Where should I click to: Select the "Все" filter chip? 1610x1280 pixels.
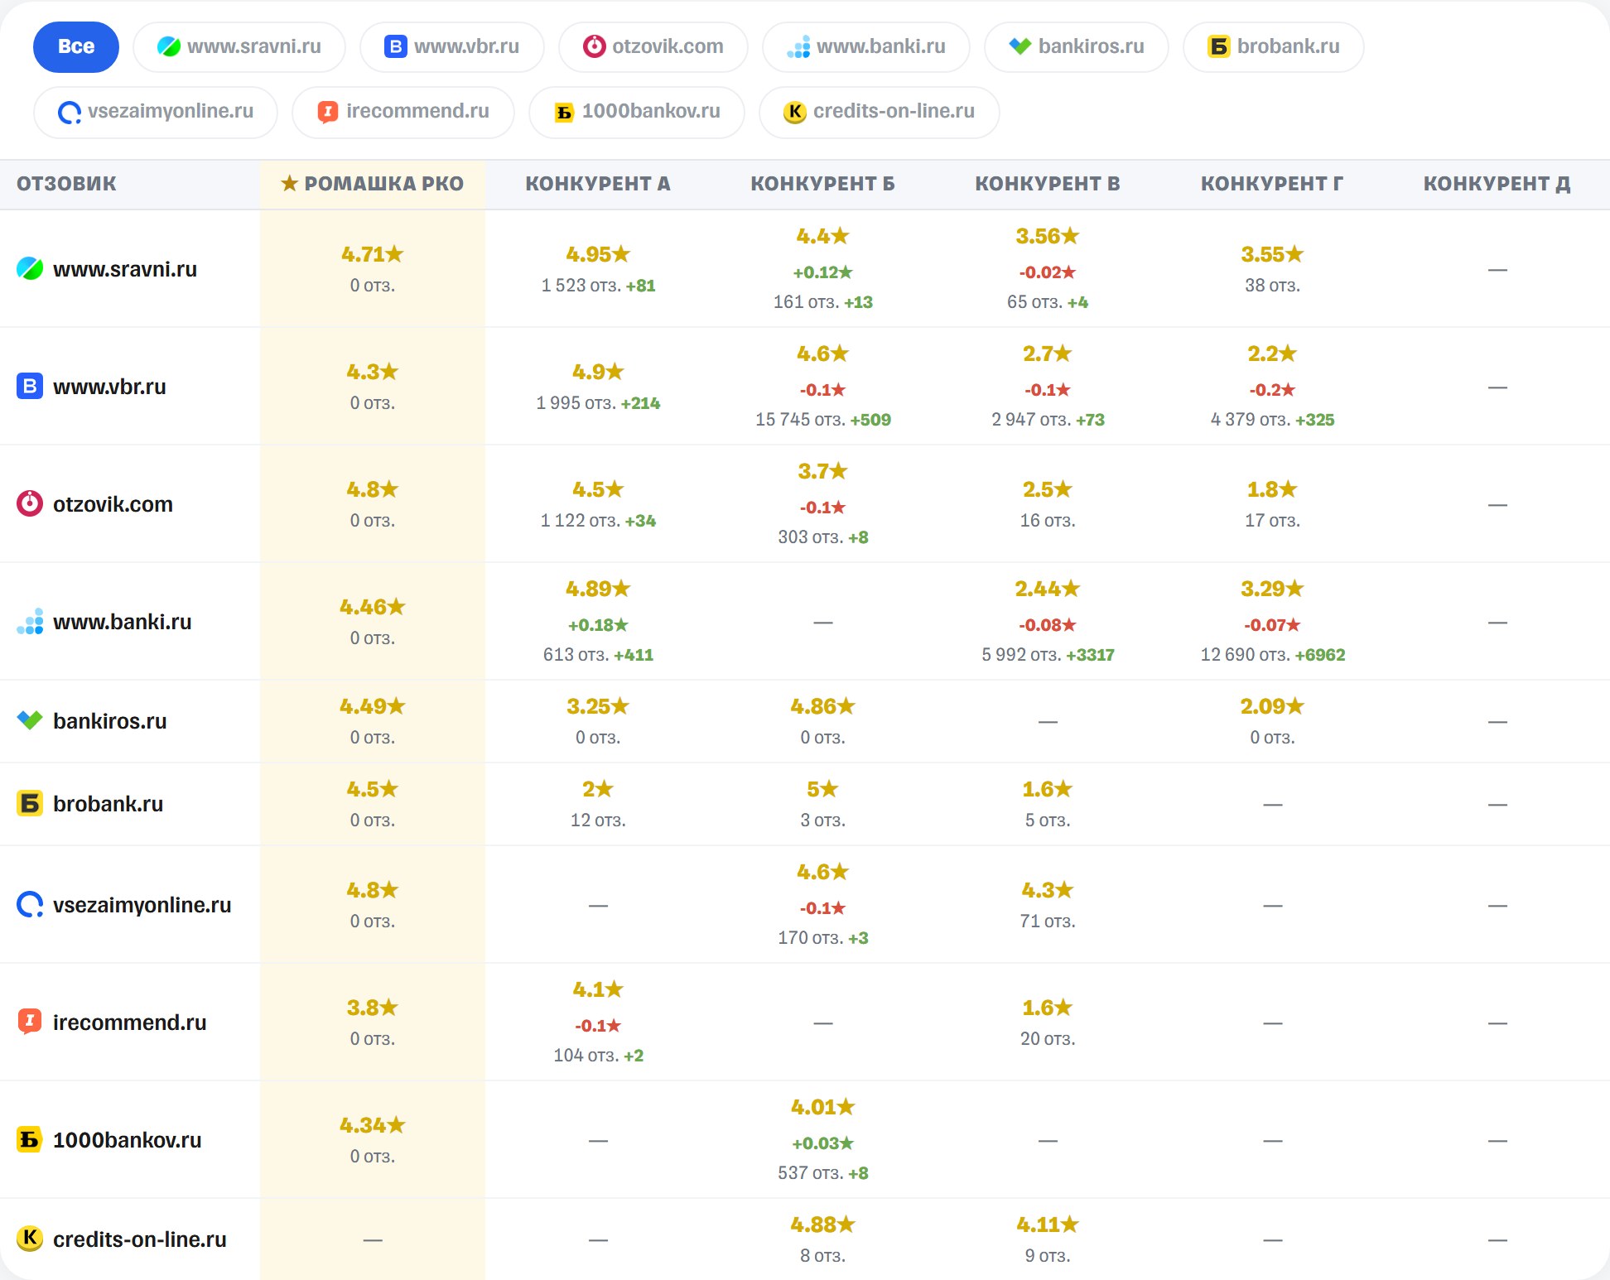coord(76,46)
